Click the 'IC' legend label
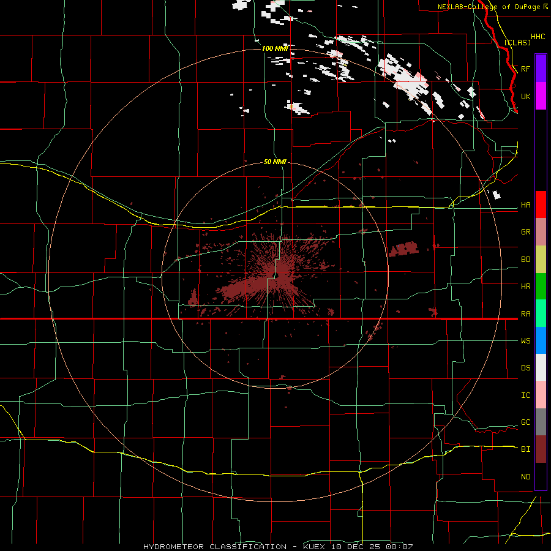Image resolution: width=551 pixels, height=551 pixels. [525, 395]
